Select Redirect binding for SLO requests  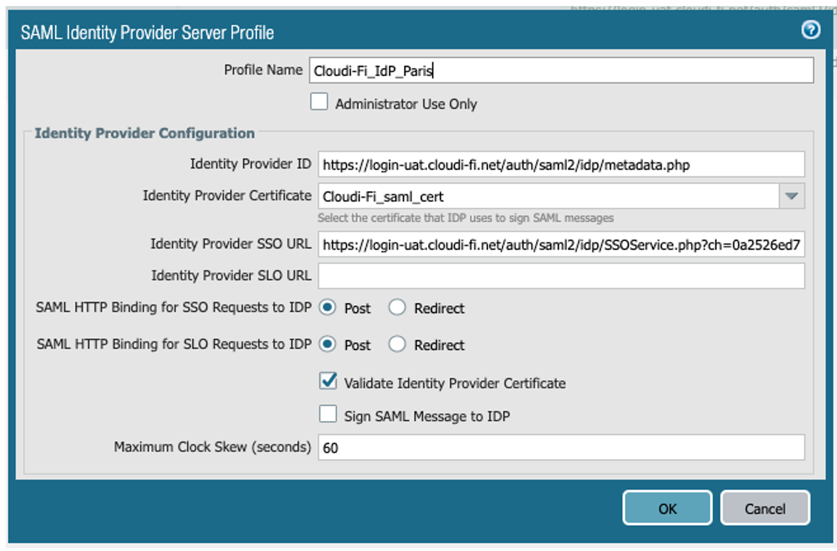397,344
